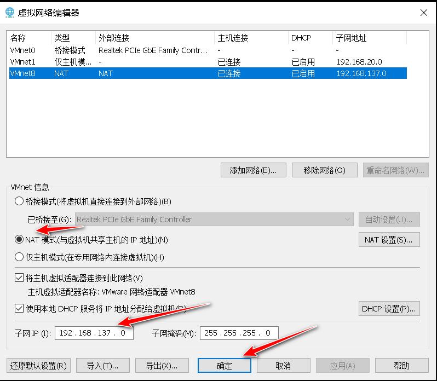Click the 取消 button

(x=284, y=366)
